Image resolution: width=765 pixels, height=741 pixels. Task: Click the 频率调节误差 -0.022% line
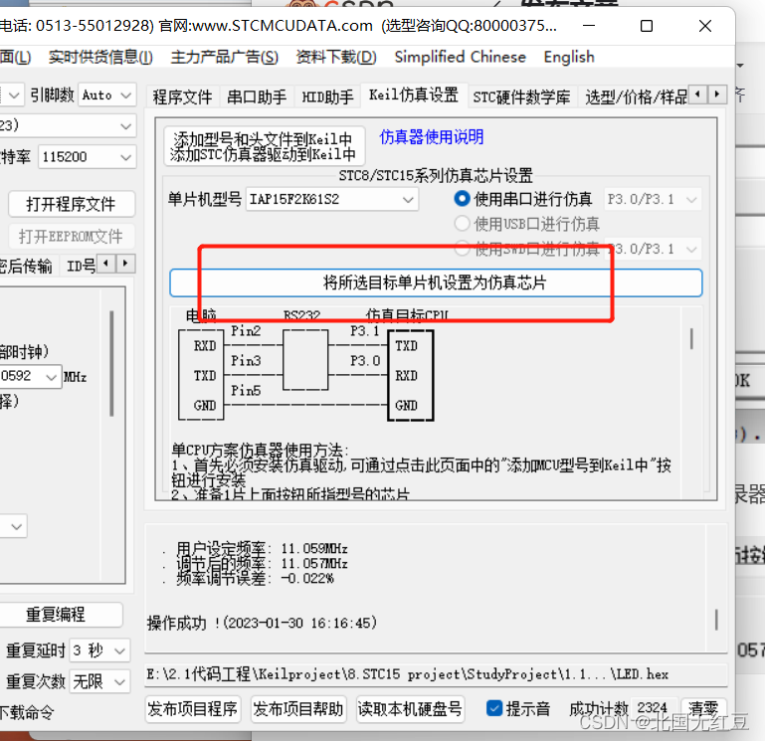255,579
